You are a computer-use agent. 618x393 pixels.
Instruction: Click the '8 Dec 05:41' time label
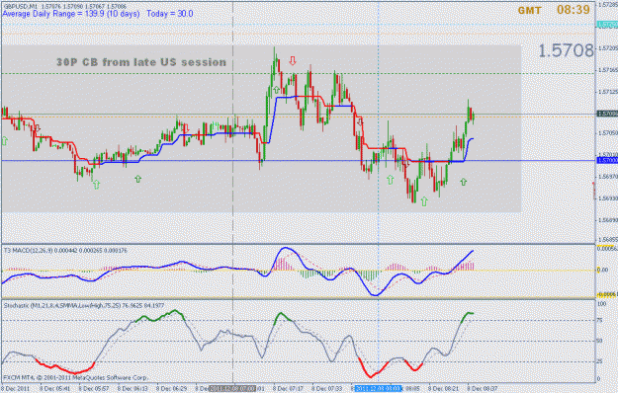[55, 389]
